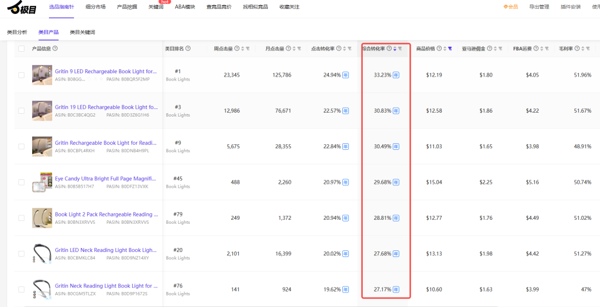
Task: Open filter for FBA运费 column
Action: tap(547, 48)
